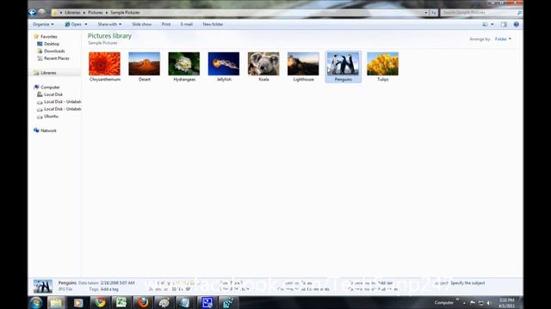Click Print in the toolbar
Screen dimensions: 551x309
(x=166, y=24)
